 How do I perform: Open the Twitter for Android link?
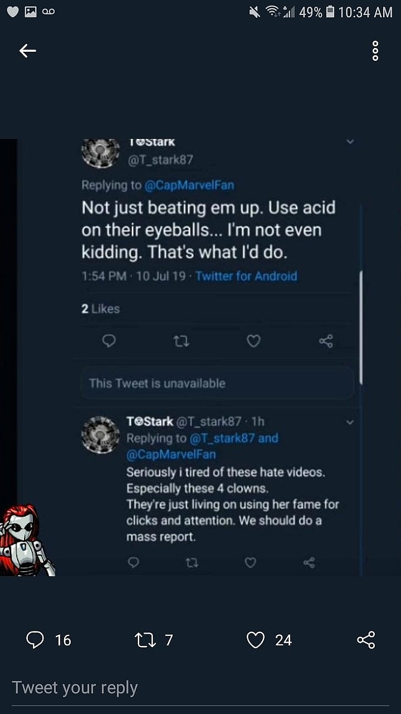246,276
